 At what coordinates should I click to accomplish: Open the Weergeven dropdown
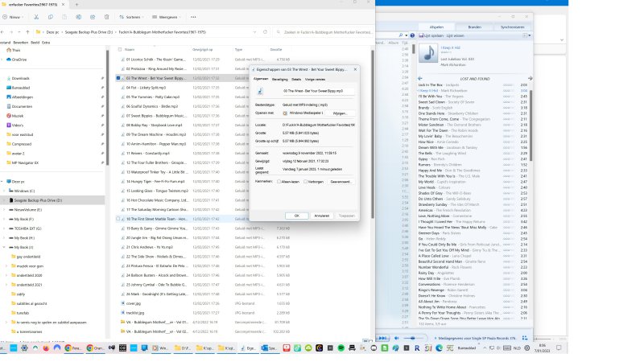(x=167, y=16)
